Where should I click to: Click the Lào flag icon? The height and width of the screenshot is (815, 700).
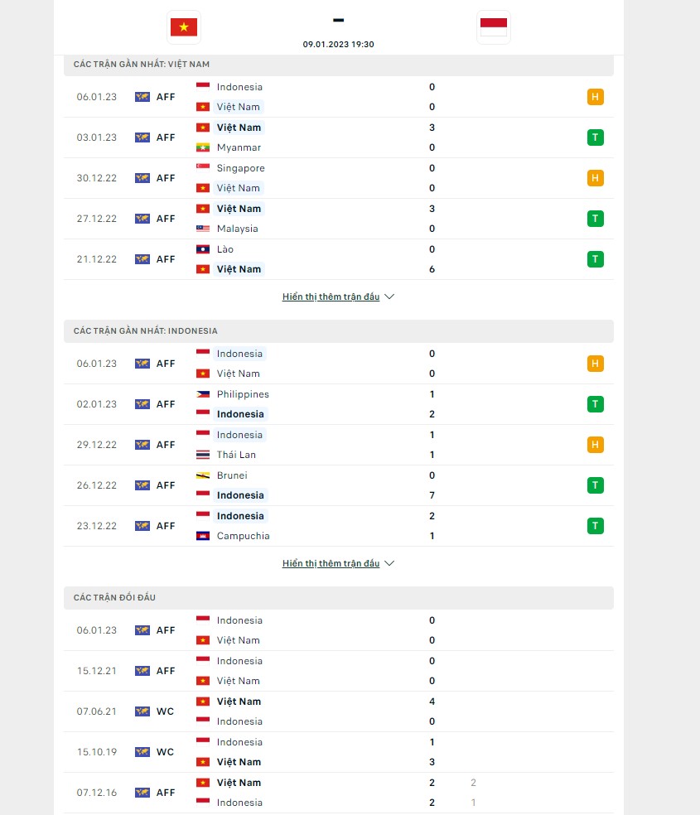202,249
